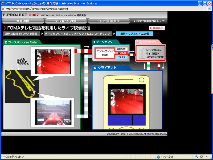This screenshot has width=213, height=160.
Task: Click the server building icon in Vライブセンター
Action: 141,53
